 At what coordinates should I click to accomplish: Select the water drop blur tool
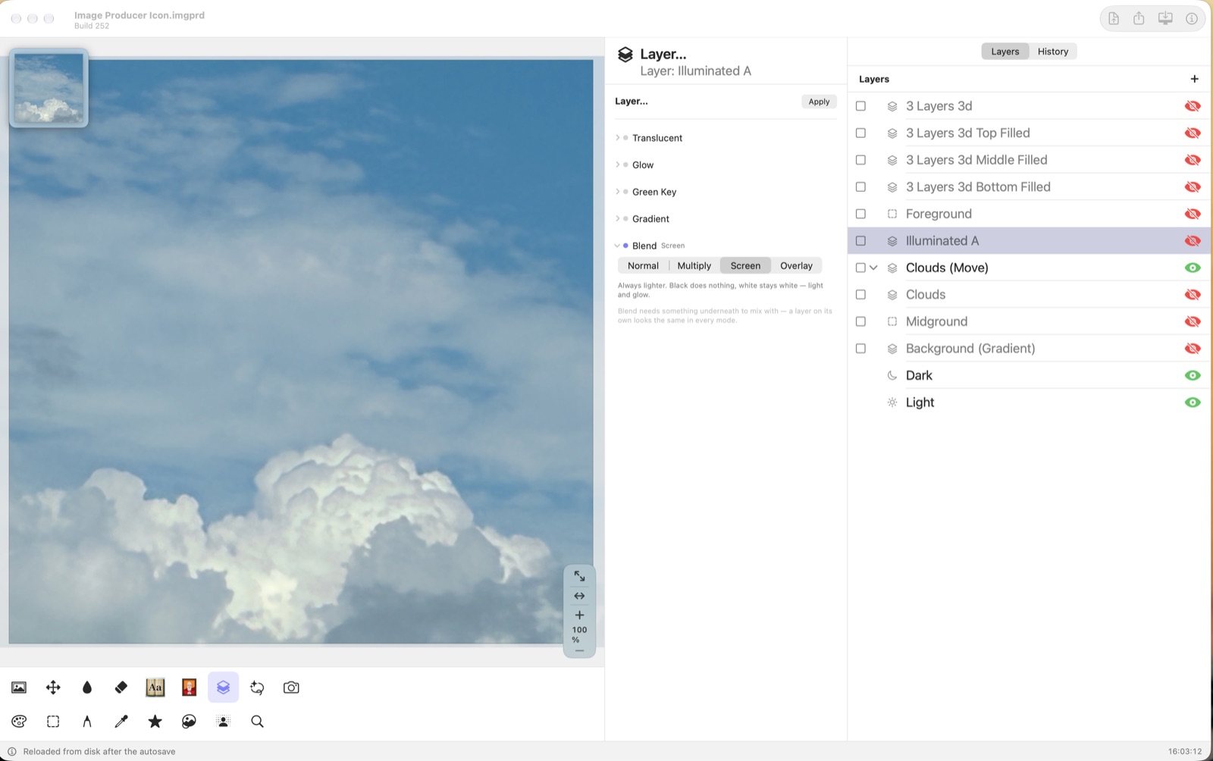coord(87,687)
